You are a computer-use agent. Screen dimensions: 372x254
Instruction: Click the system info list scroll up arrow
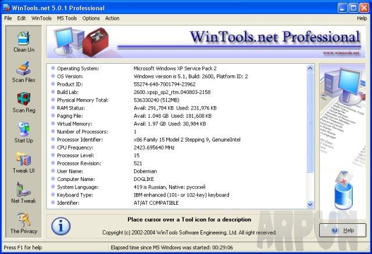pyautogui.click(x=310, y=68)
